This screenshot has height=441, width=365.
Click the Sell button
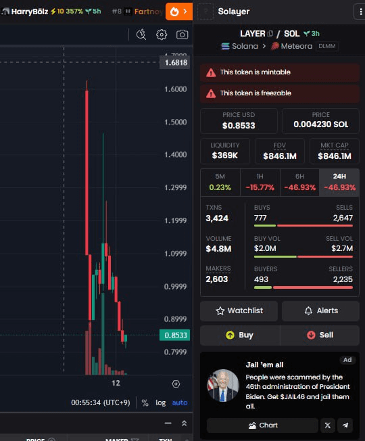coord(320,335)
